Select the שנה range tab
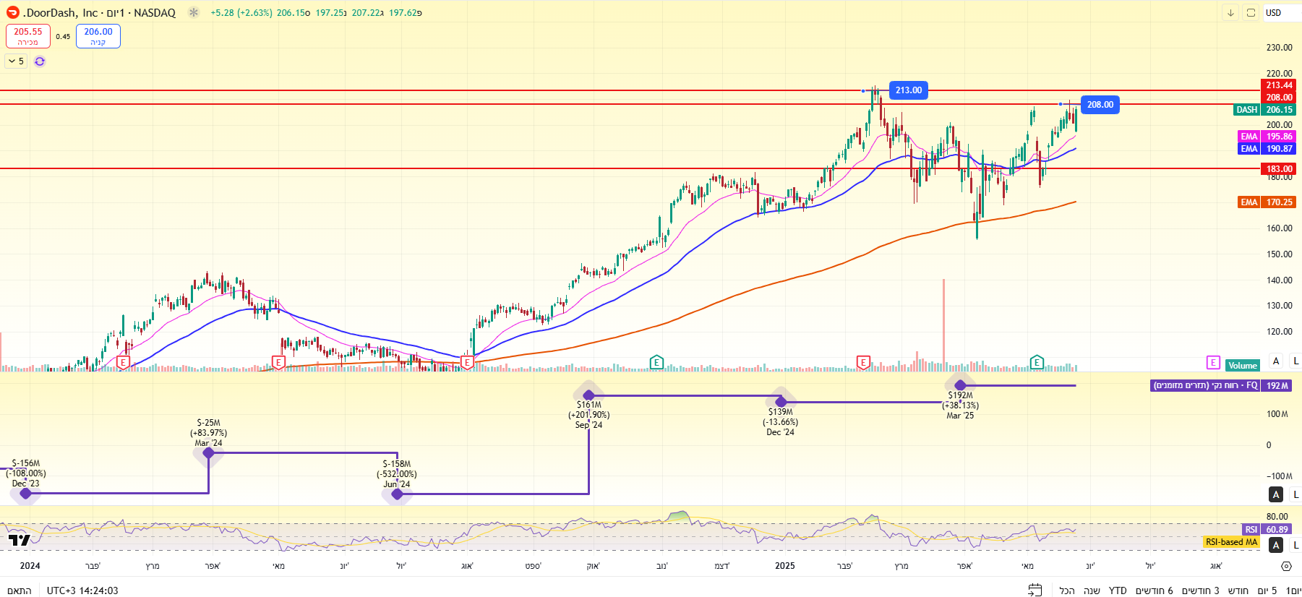Viewport: 1302px width, 597px height. [1092, 590]
